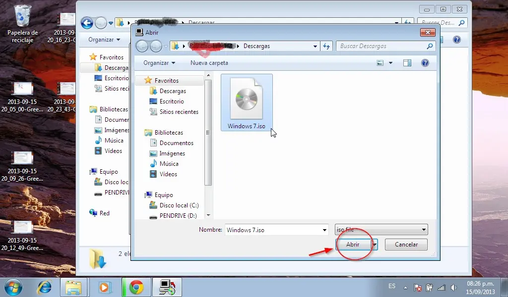
Task: Click help icon in the background Explorer window
Action: click(x=457, y=40)
